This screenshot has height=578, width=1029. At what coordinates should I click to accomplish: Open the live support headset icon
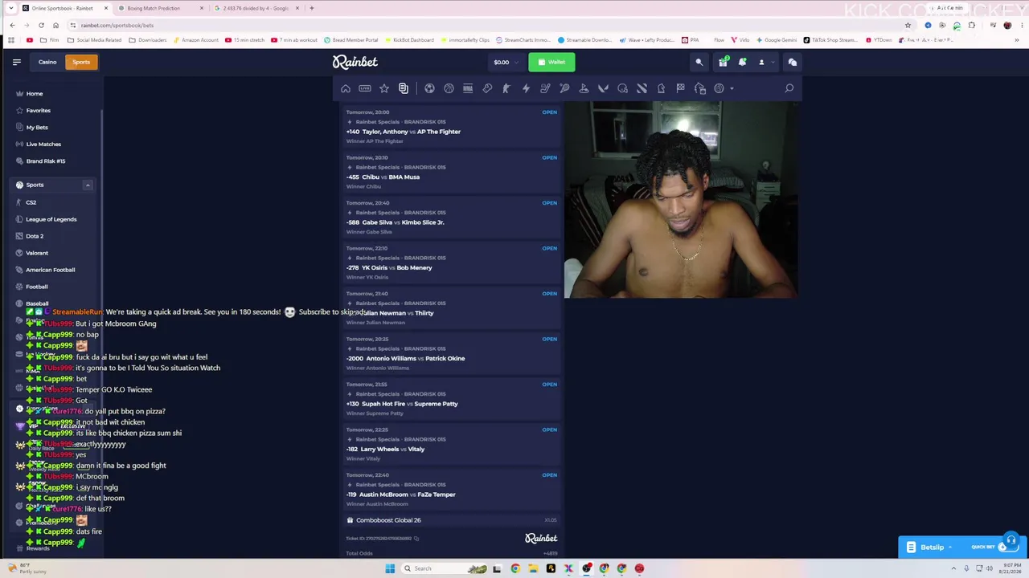pyautogui.click(x=1011, y=540)
